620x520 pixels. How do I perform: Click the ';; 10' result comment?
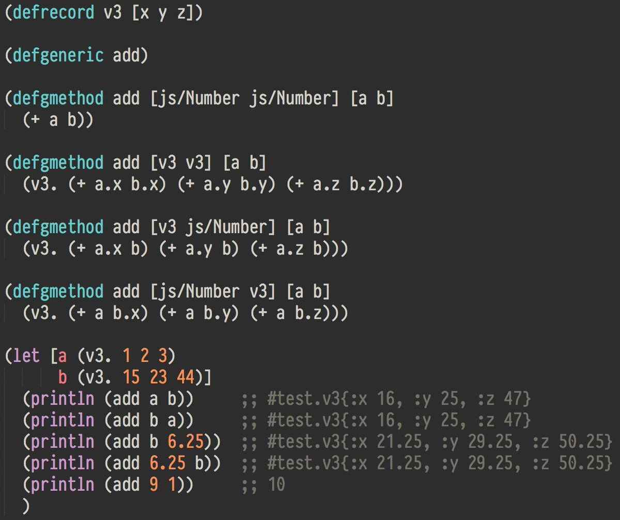coord(262,484)
